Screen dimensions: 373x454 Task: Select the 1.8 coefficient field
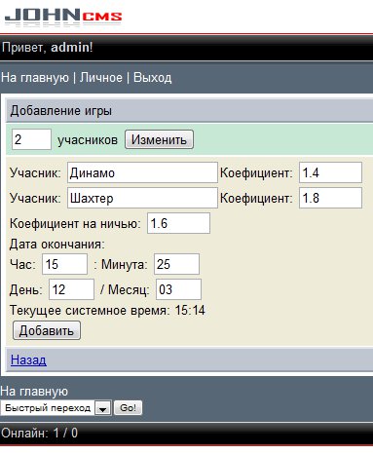(x=330, y=198)
